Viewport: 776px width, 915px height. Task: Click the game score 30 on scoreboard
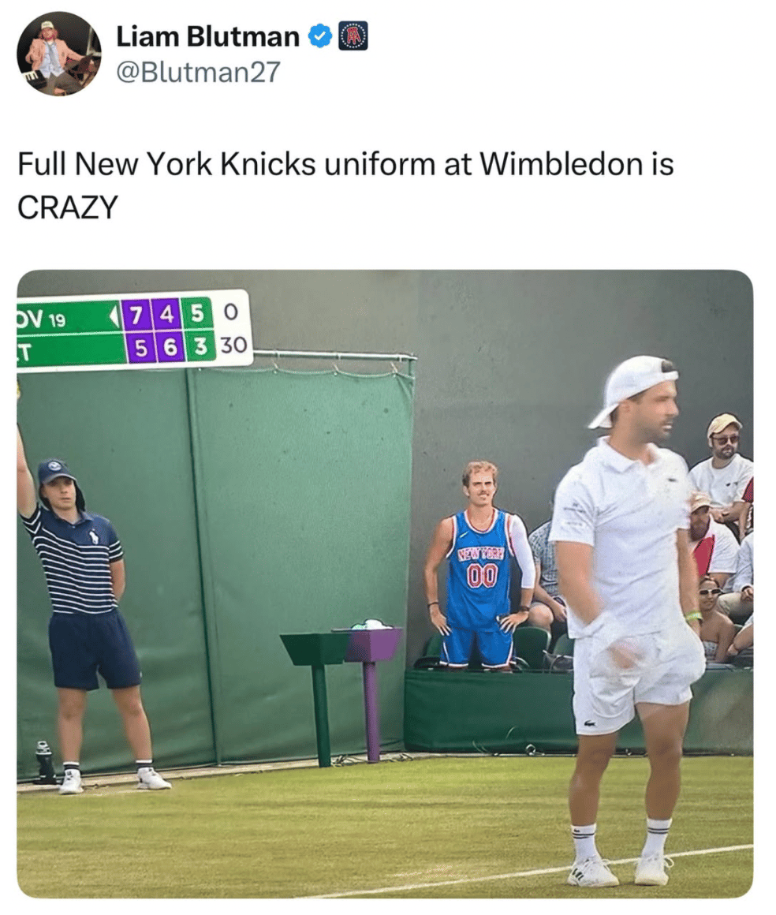(x=233, y=345)
